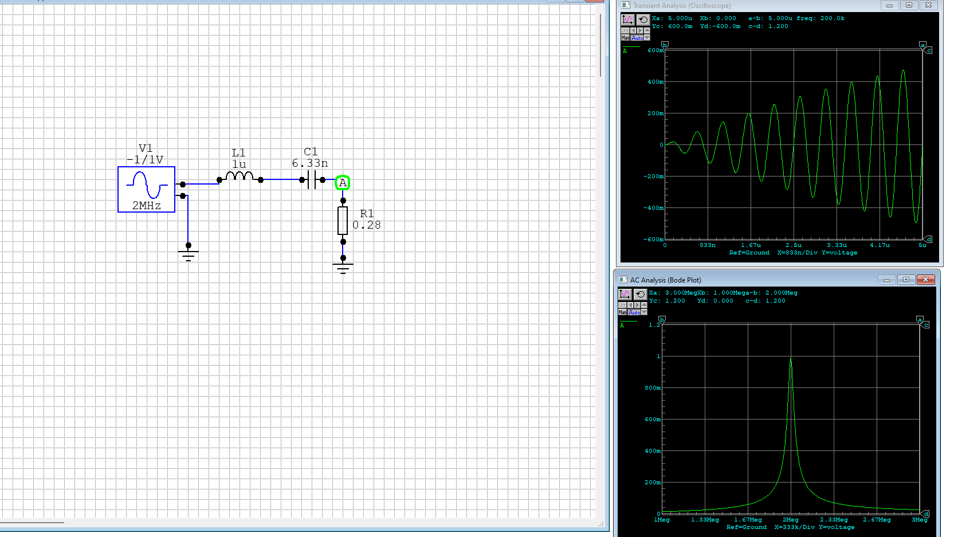Click the waveform setup icon in the AC Analysis window
This screenshot has width=954, height=537.
coord(625,295)
